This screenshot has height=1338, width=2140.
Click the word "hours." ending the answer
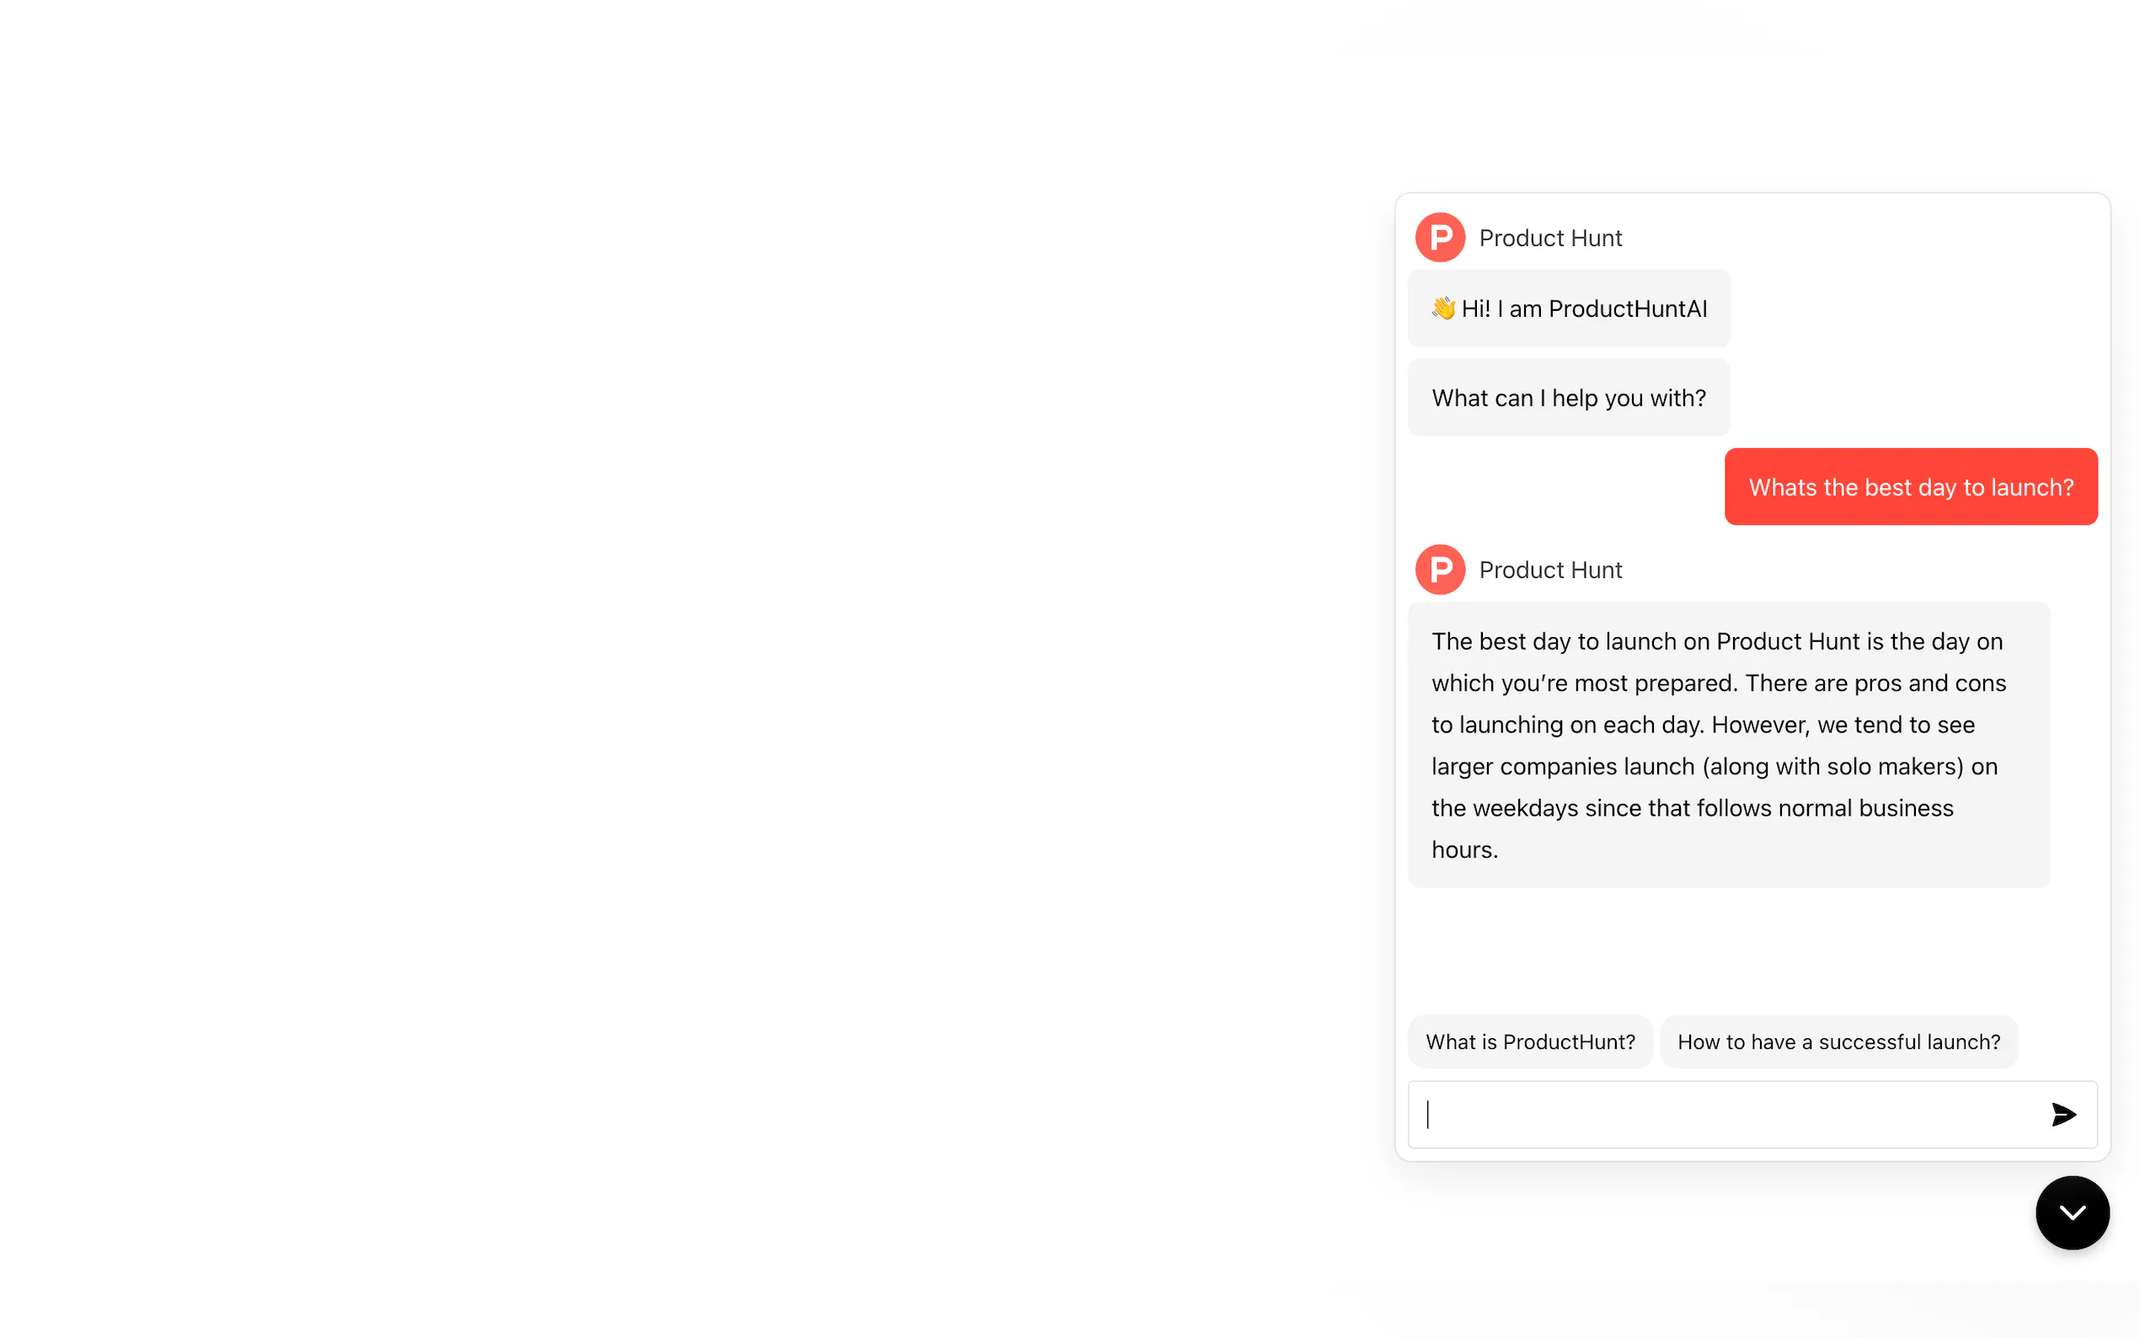coord(1464,849)
